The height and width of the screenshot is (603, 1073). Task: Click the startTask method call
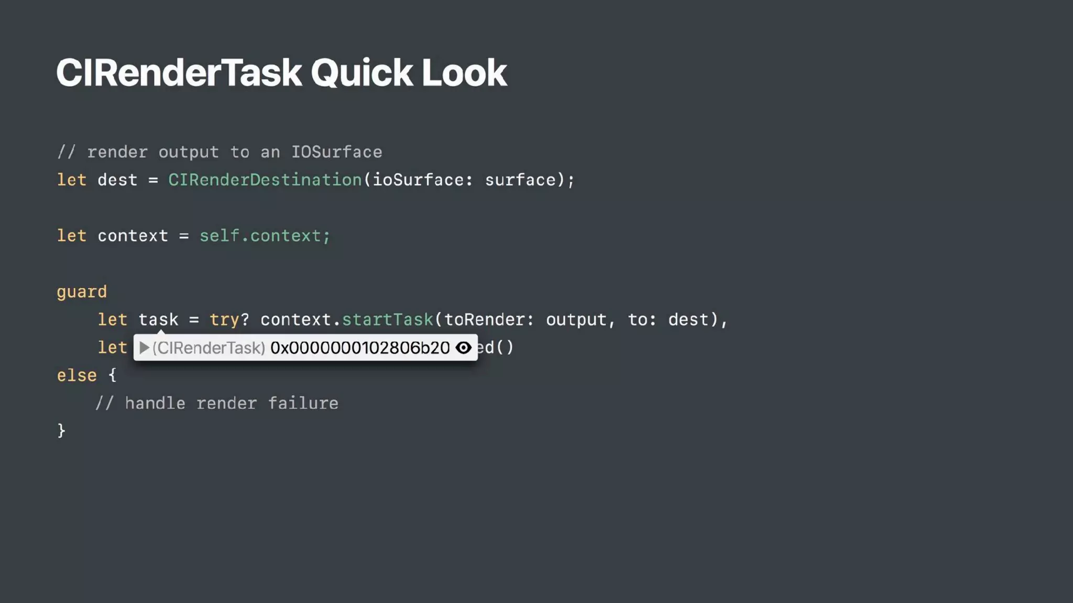click(388, 319)
